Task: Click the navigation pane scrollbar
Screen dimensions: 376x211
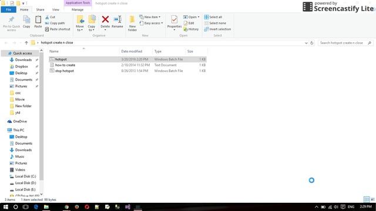Action: point(41,116)
